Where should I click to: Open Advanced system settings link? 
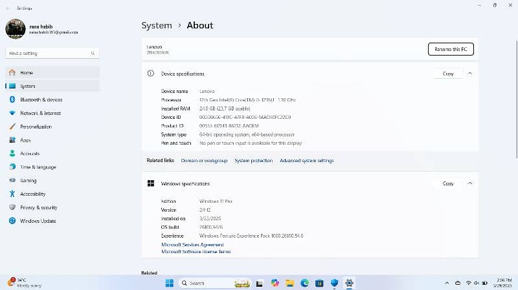pos(307,160)
